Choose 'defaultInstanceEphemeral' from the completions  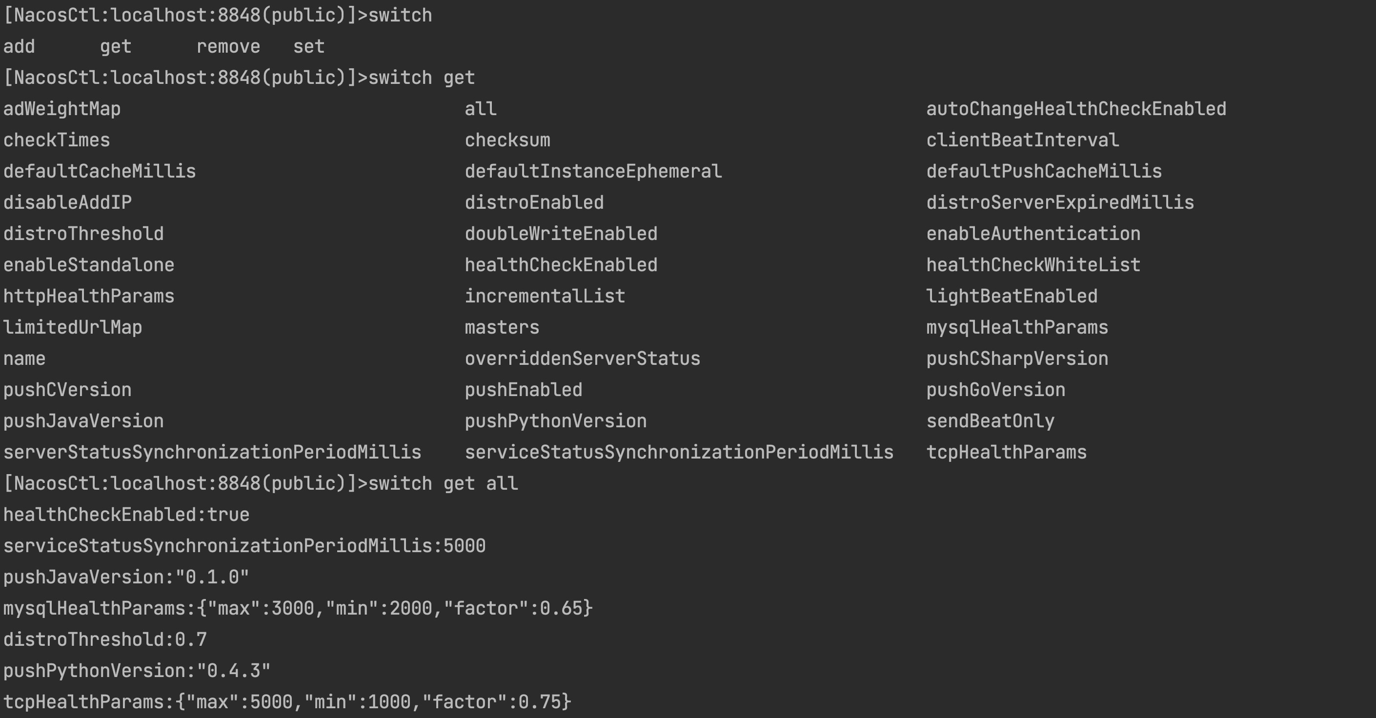pos(593,171)
